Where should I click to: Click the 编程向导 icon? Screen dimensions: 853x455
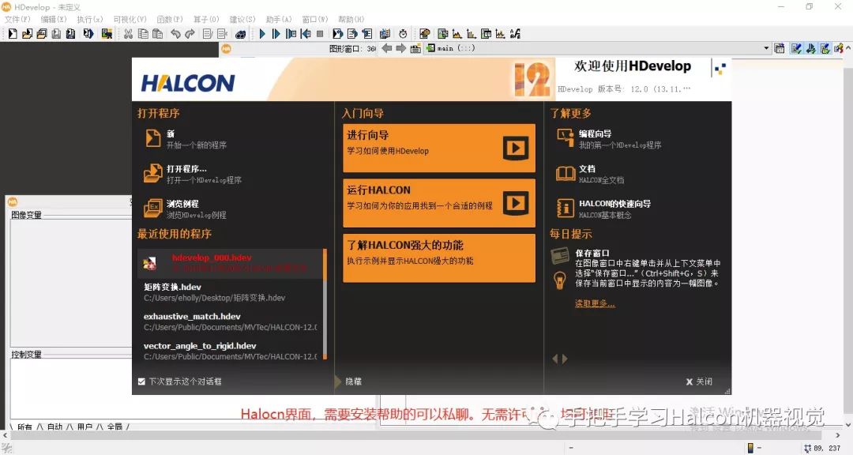[x=566, y=138]
